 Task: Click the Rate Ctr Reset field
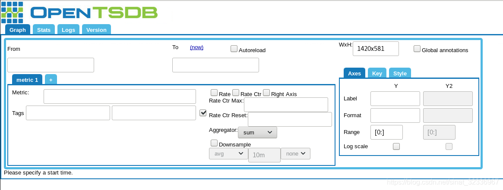coord(290,119)
